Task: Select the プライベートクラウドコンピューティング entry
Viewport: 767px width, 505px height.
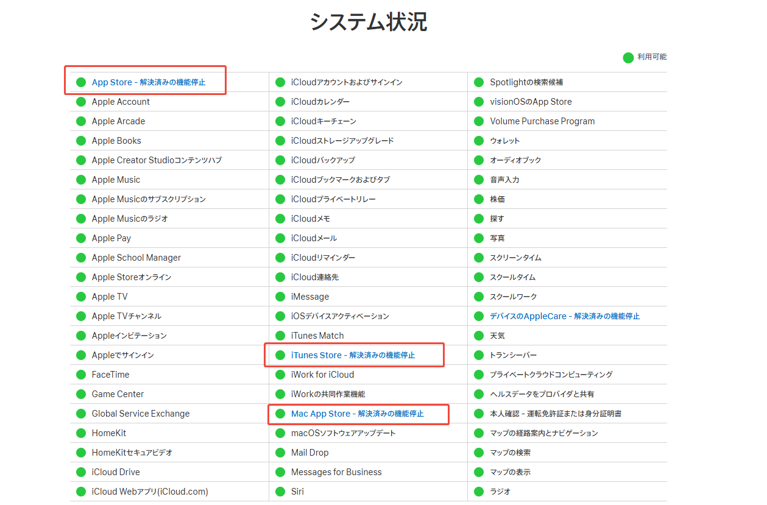Action: [x=551, y=375]
